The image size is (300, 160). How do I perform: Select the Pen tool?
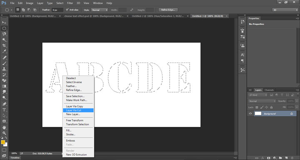[4, 104]
